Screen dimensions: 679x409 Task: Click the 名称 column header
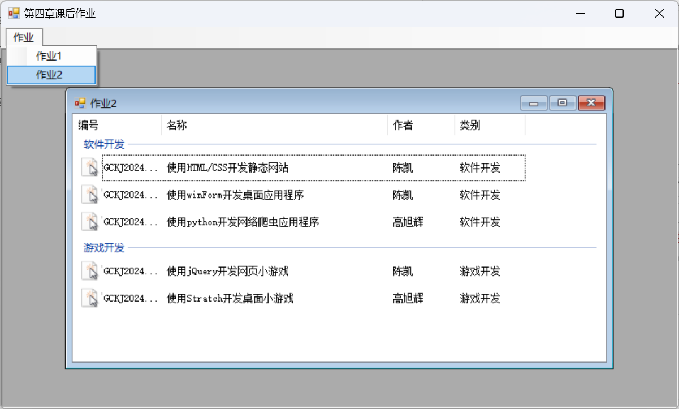[x=176, y=126]
